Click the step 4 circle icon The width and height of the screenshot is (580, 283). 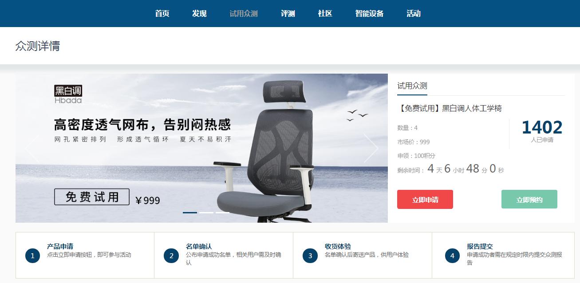coord(452,255)
